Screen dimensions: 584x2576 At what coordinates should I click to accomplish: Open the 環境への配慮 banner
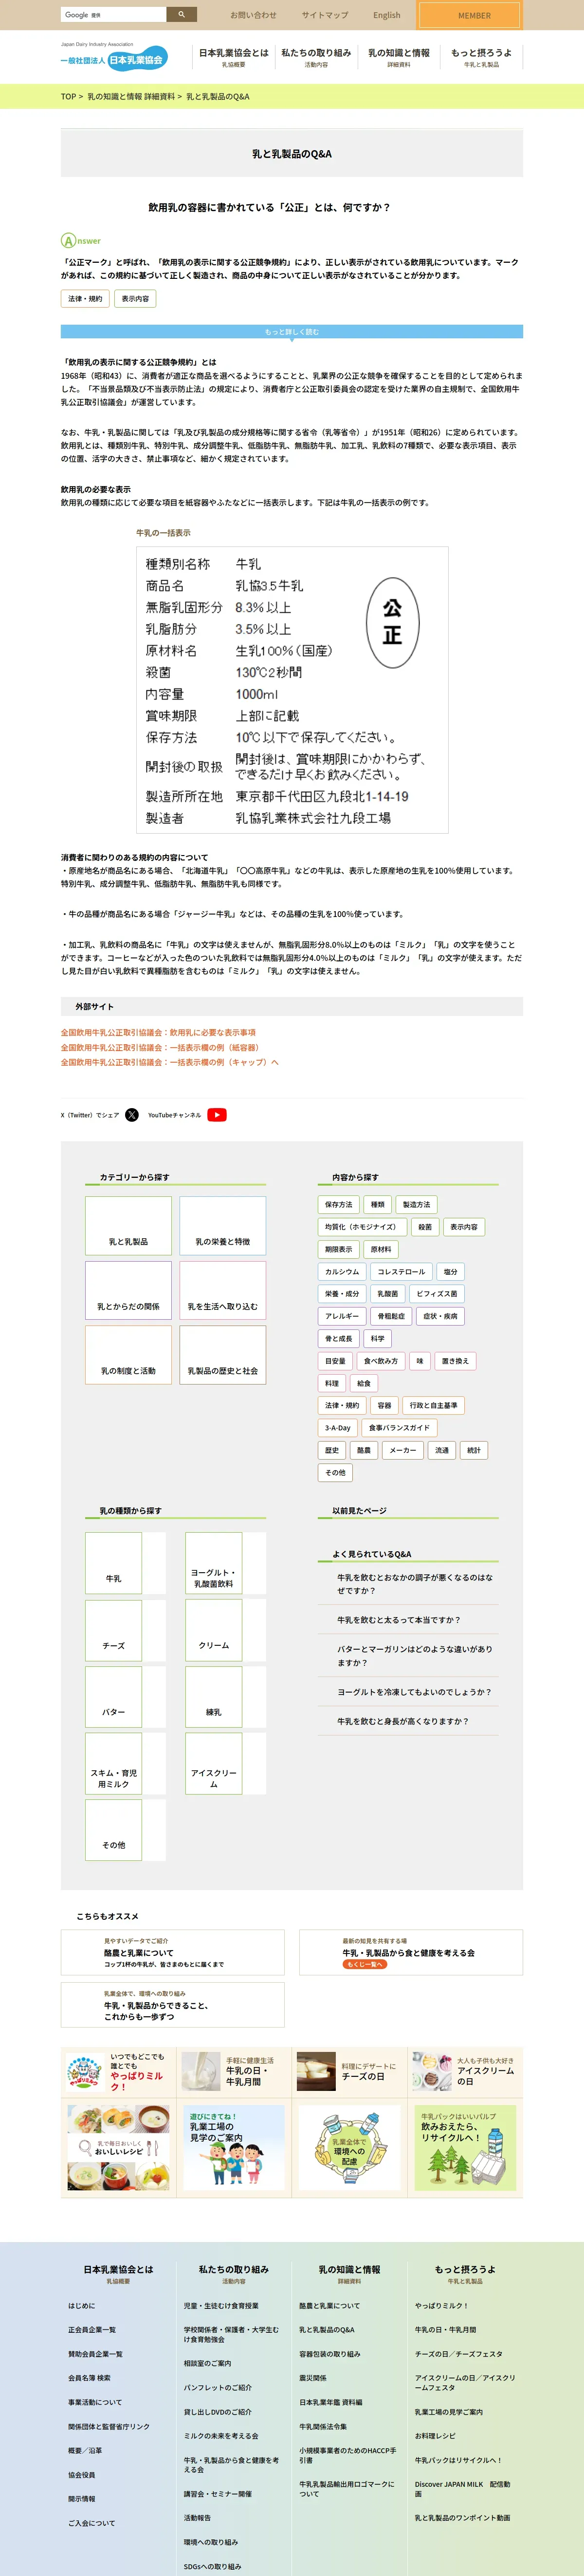pos(349,2148)
